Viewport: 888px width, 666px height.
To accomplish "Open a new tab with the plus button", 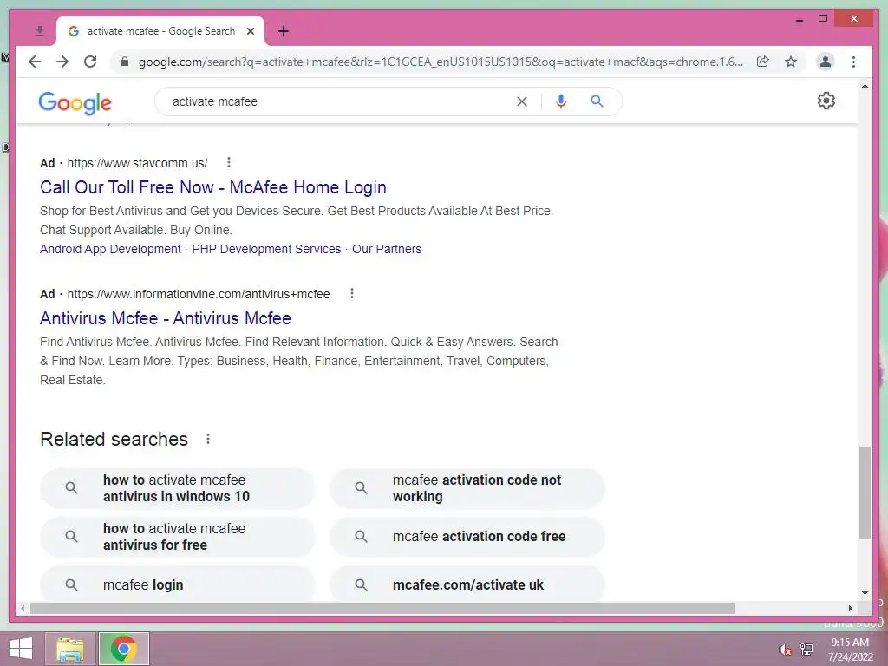I will 284,31.
